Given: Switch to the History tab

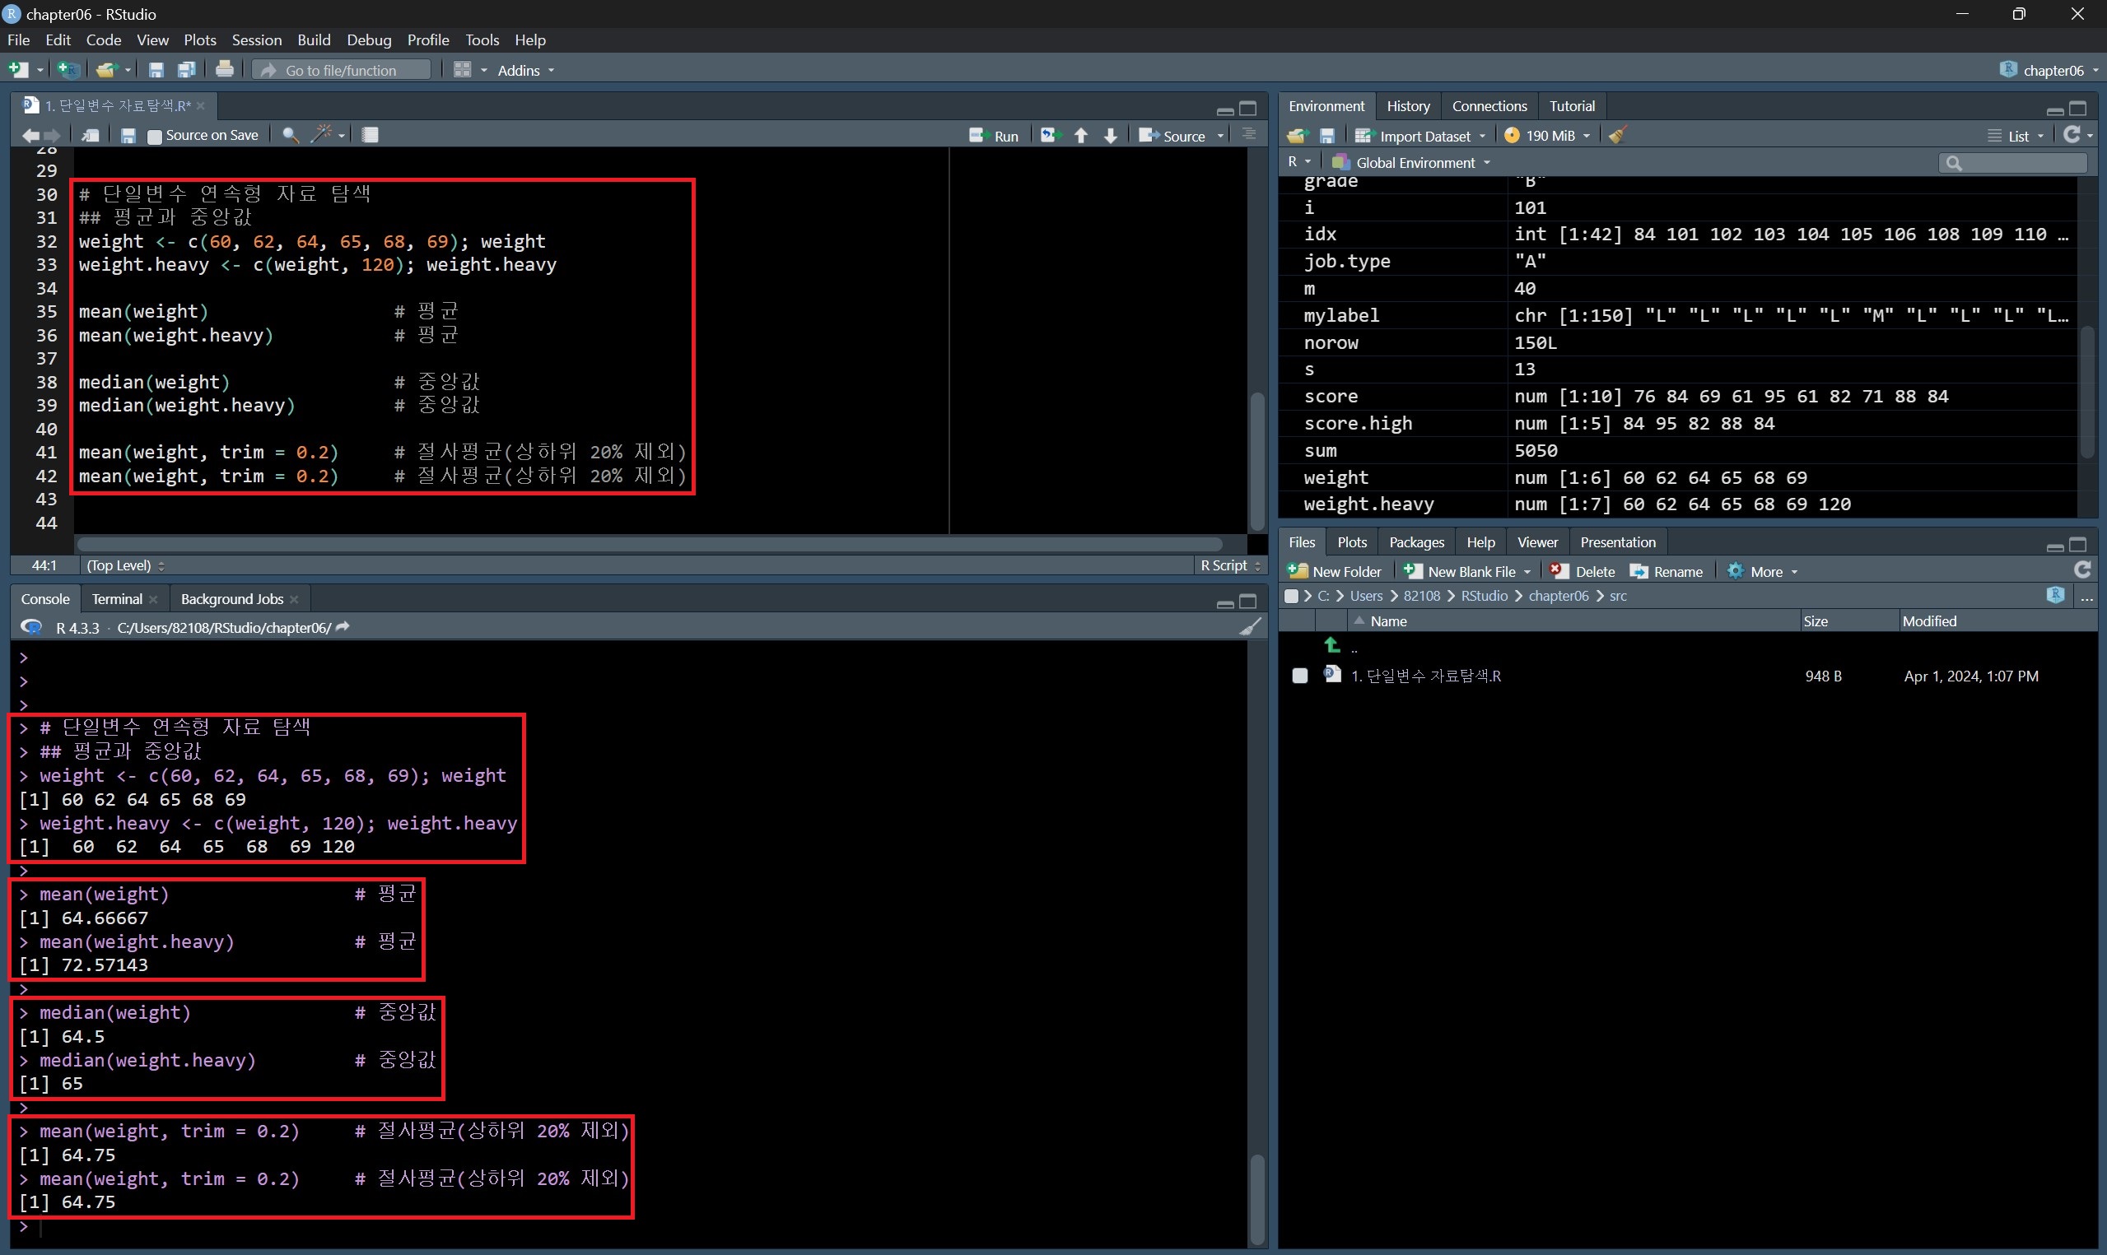Looking at the screenshot, I should point(1407,105).
